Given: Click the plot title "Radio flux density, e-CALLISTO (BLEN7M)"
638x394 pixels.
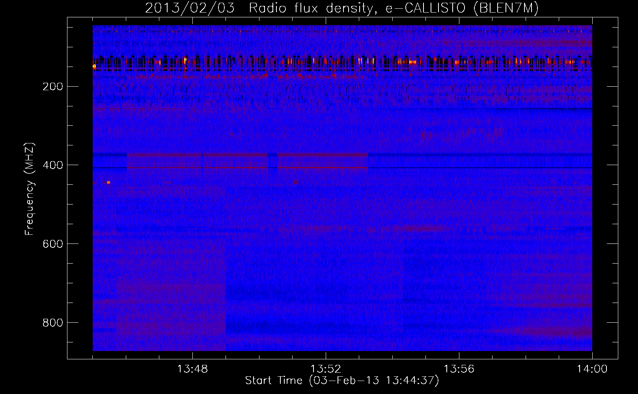Looking at the screenshot, I should 394,9.
